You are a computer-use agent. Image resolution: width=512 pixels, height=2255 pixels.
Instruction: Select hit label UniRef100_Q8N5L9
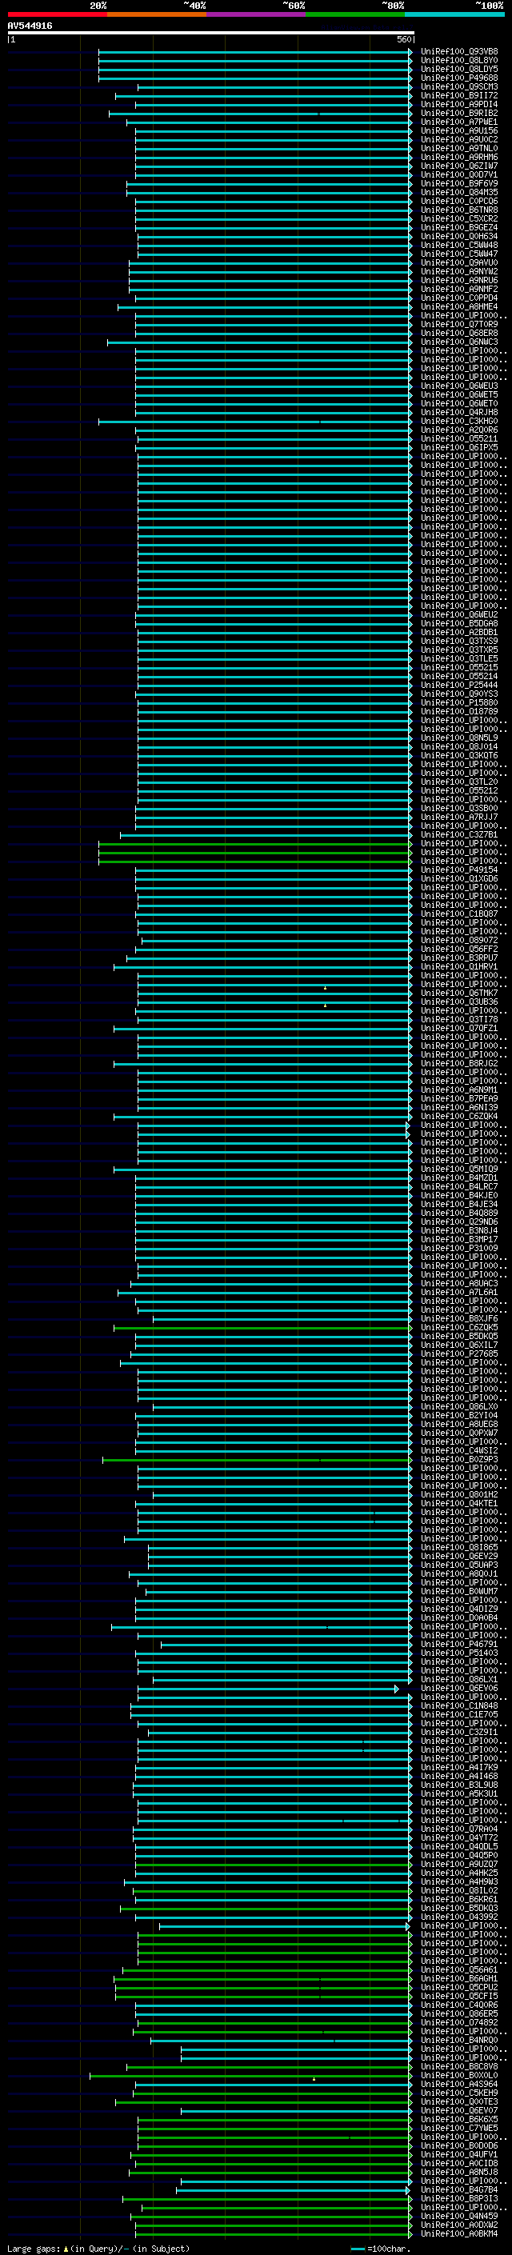[x=458, y=738]
